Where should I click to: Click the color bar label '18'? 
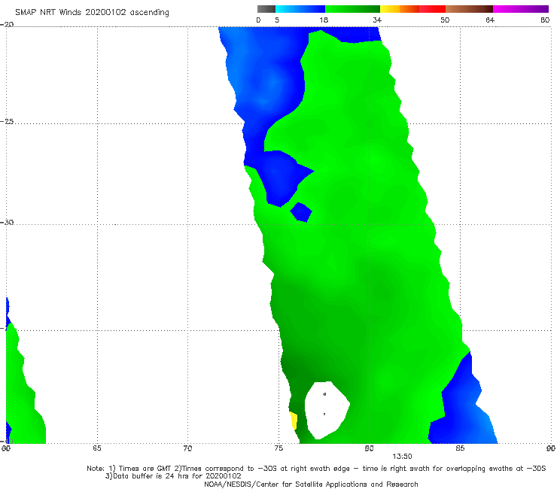click(324, 20)
